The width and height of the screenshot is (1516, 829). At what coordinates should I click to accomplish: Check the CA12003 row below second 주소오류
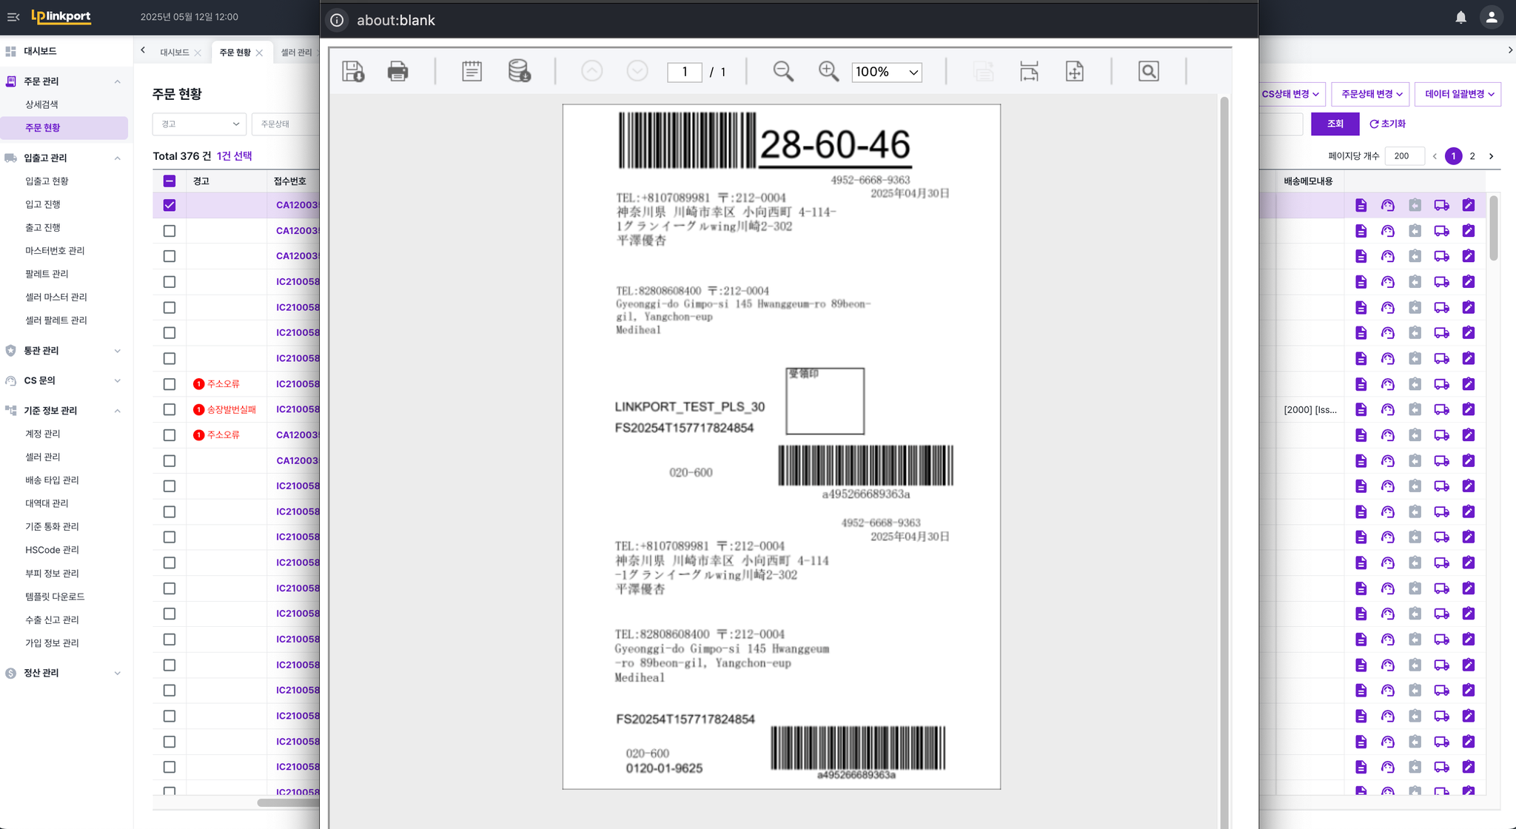point(170,460)
